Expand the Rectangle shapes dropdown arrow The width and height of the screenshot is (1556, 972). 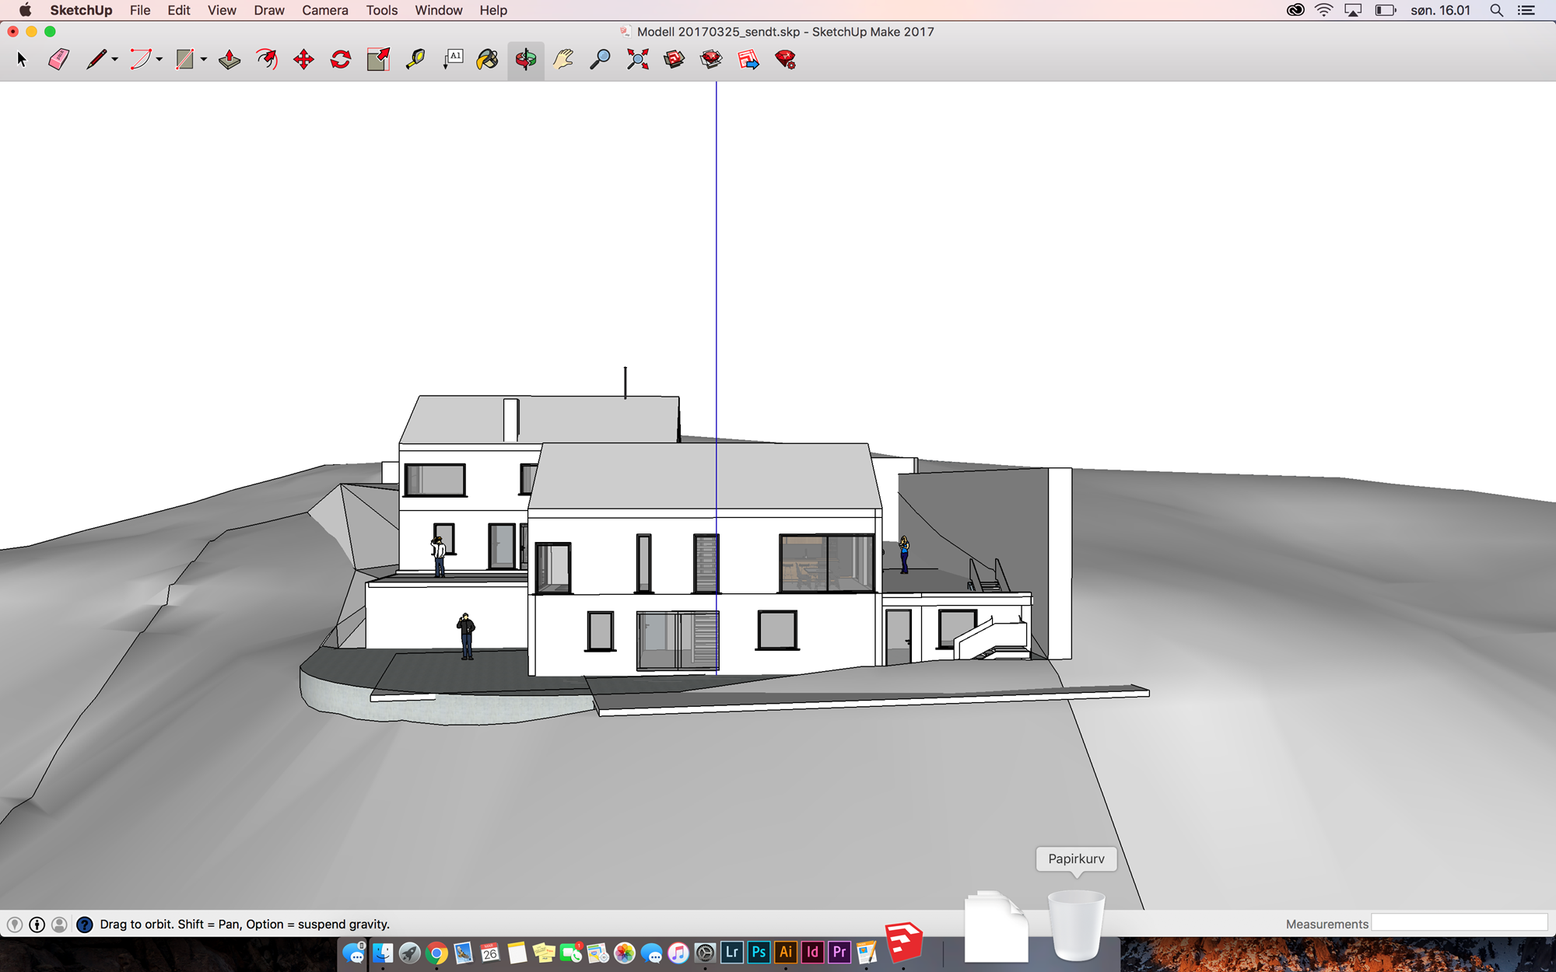pyautogui.click(x=204, y=60)
